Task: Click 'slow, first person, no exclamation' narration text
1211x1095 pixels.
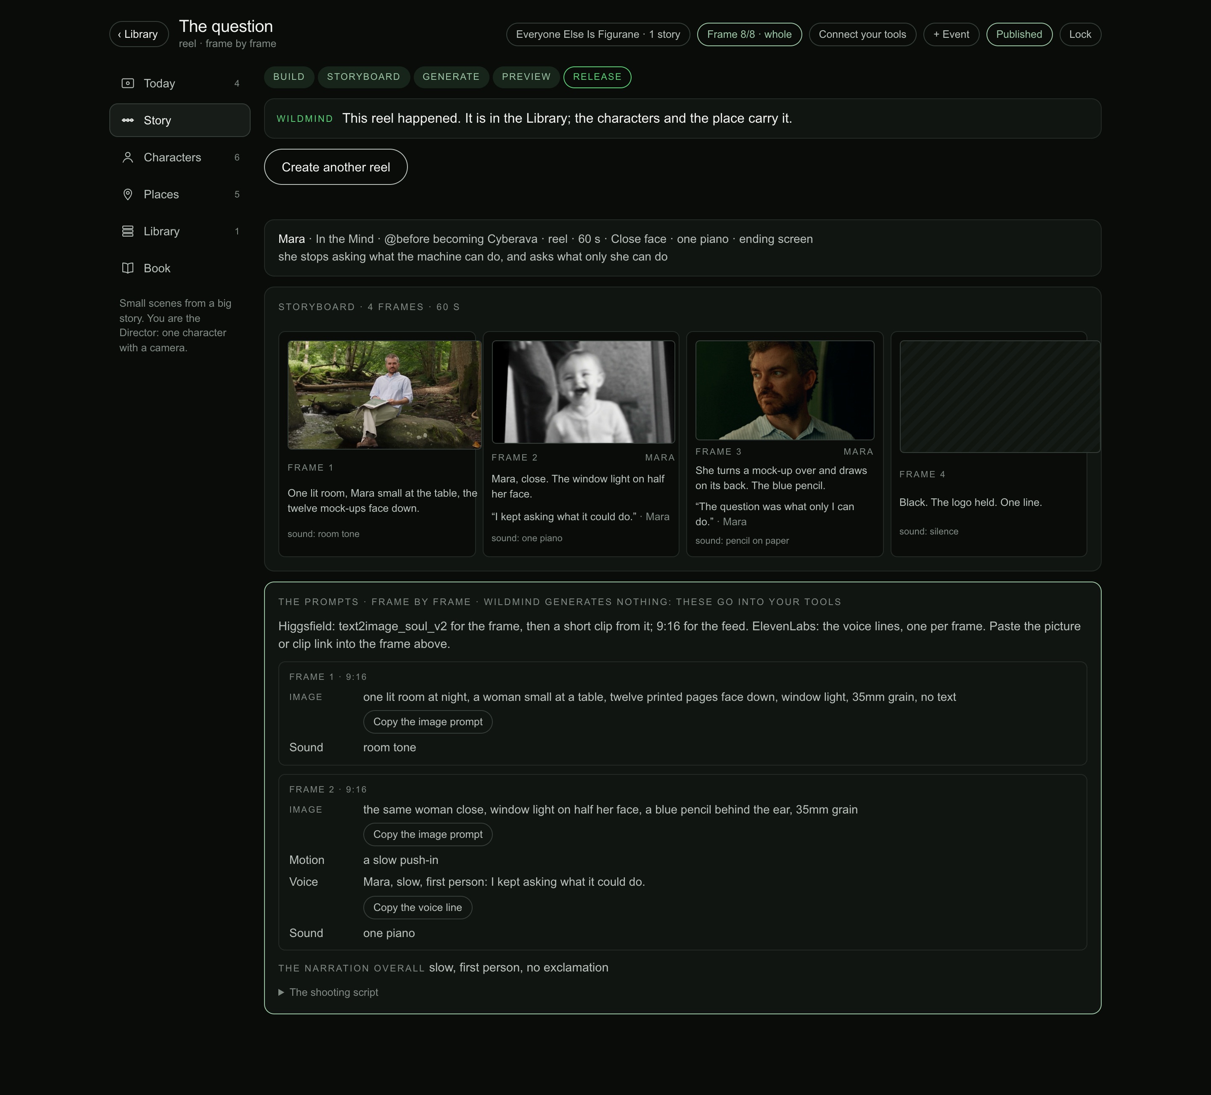Action: pos(518,967)
